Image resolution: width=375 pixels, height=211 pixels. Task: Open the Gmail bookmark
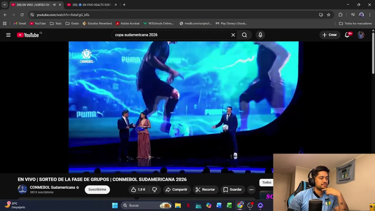20,23
